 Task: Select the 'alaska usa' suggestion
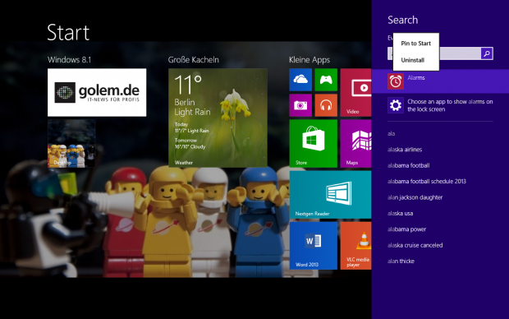click(401, 213)
